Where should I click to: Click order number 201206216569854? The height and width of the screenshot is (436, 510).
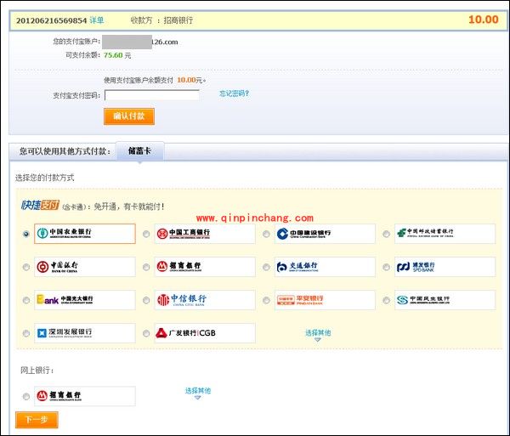pos(51,20)
